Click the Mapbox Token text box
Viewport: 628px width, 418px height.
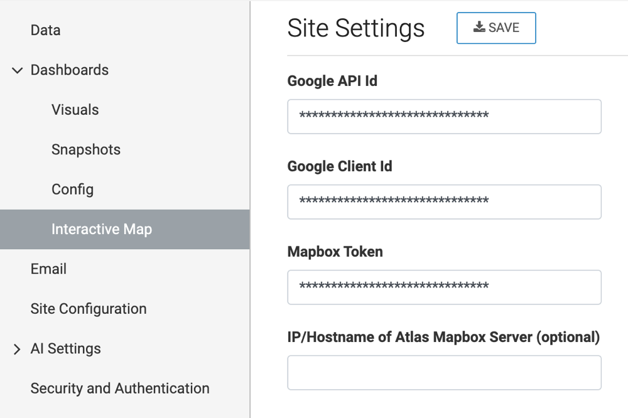[444, 287]
